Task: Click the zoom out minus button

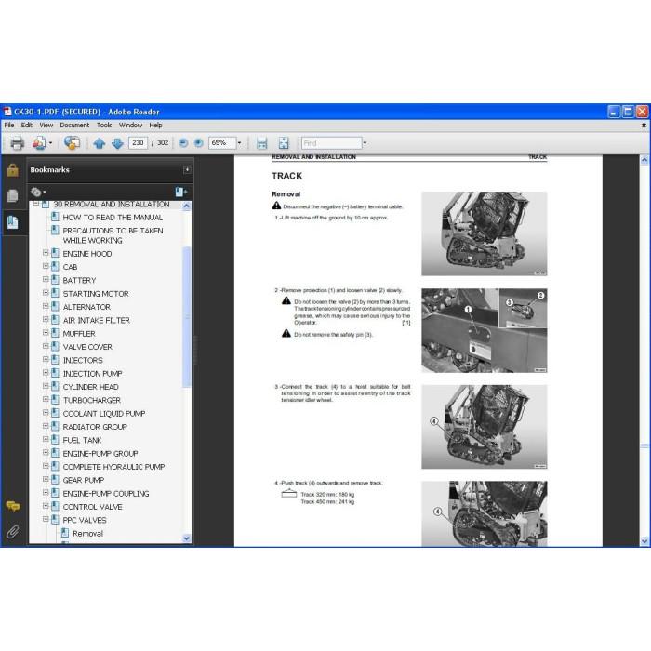Action: (183, 143)
